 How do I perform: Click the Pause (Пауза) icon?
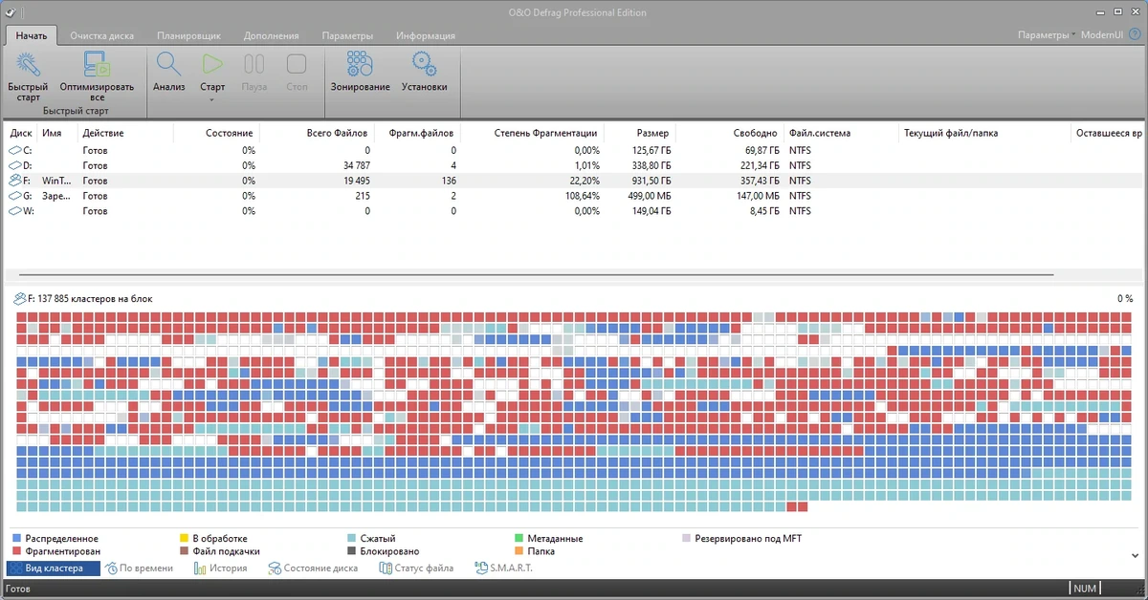point(254,65)
